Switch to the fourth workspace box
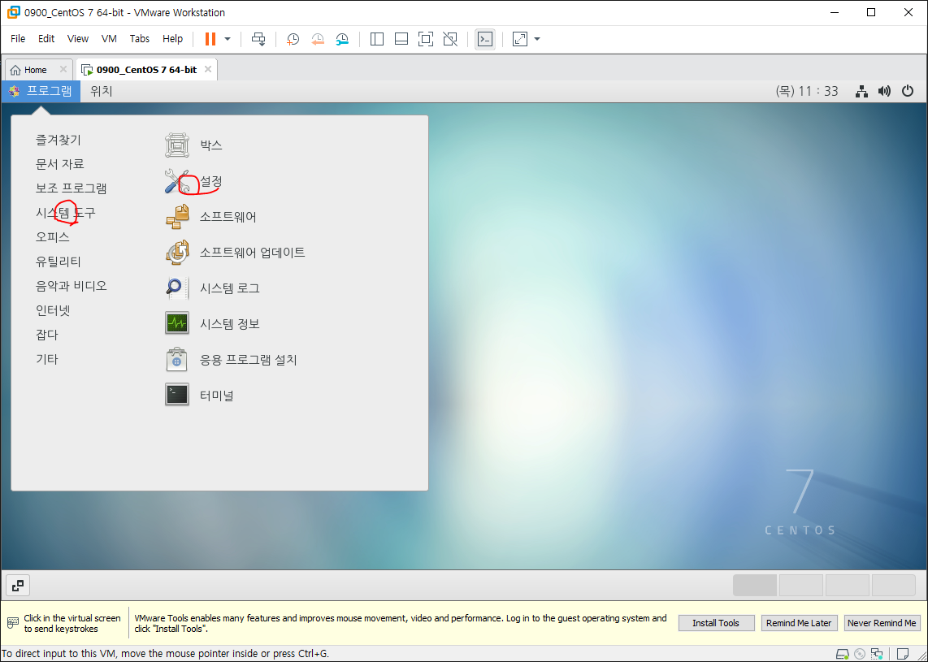Image resolution: width=928 pixels, height=662 pixels. [x=894, y=585]
